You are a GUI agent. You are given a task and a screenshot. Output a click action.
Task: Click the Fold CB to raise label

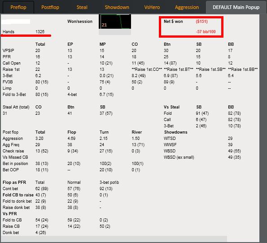(x=18, y=195)
